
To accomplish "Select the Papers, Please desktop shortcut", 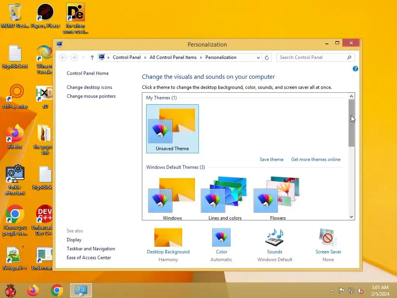I will [45, 16].
